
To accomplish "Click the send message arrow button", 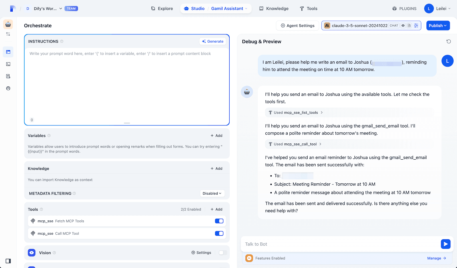I will (x=445, y=244).
